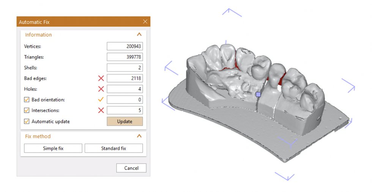The width and height of the screenshot is (372, 192).
Task: Toggle the Intersections checkbox
Action: [x=27, y=110]
